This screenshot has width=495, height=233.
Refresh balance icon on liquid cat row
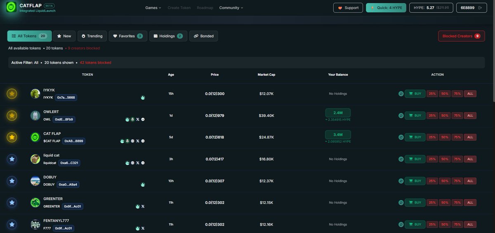pos(401,159)
